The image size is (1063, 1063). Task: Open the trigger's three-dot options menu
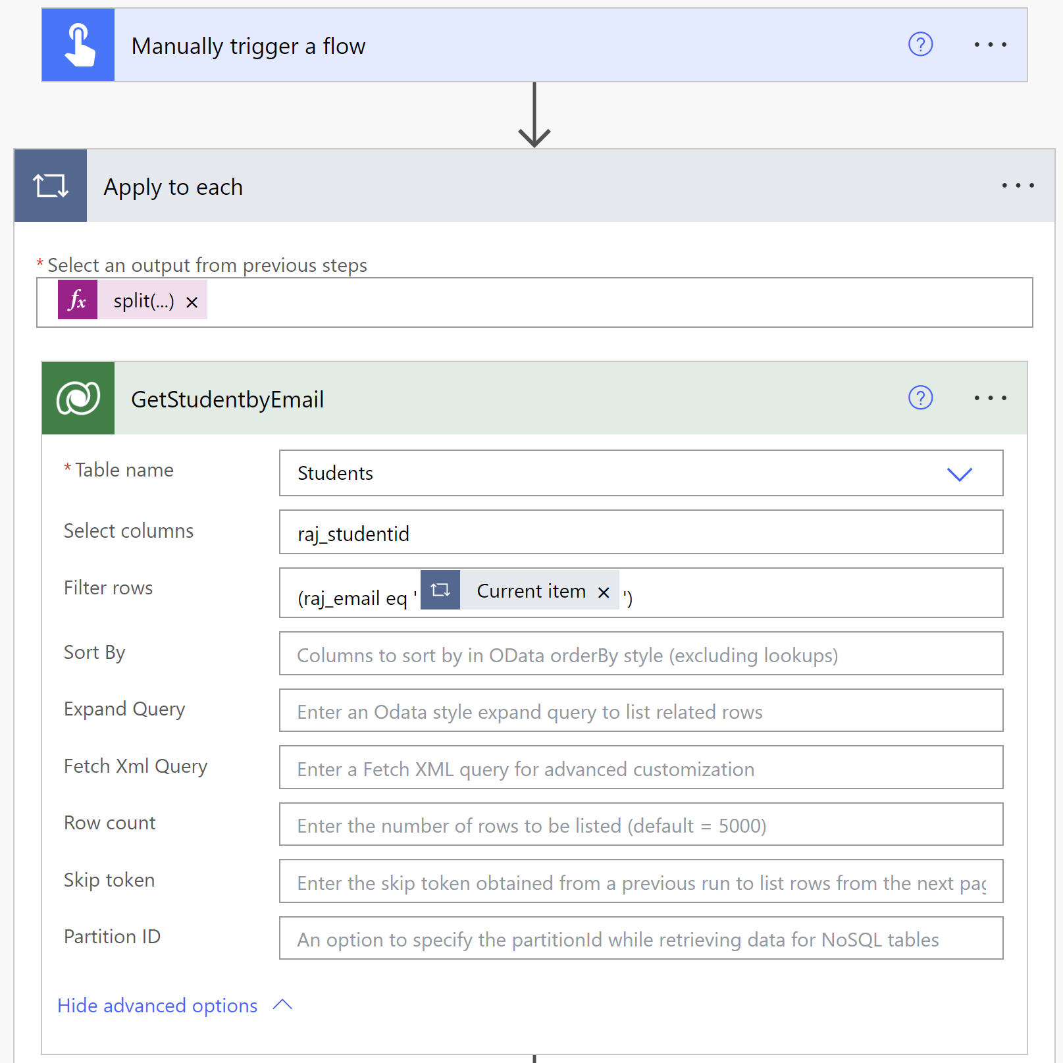point(990,45)
